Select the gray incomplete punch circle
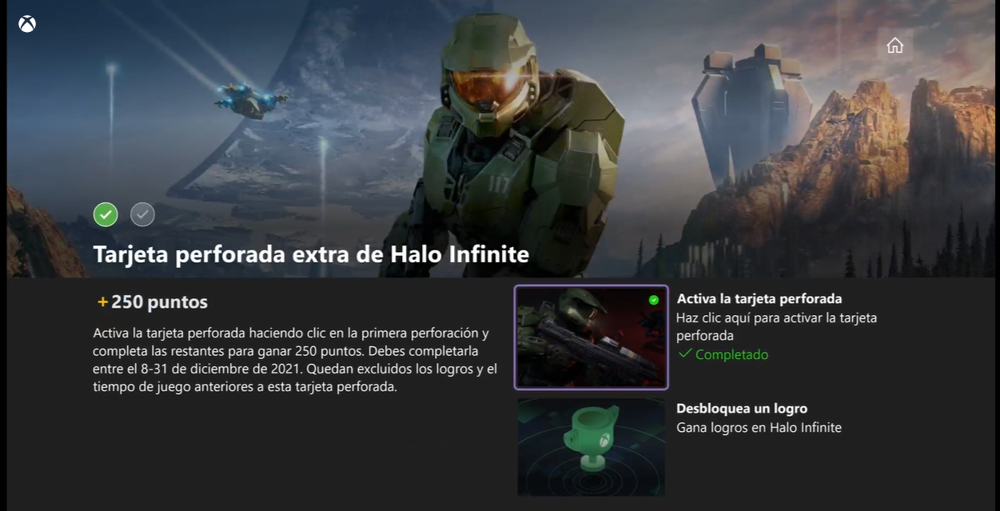 [x=142, y=214]
